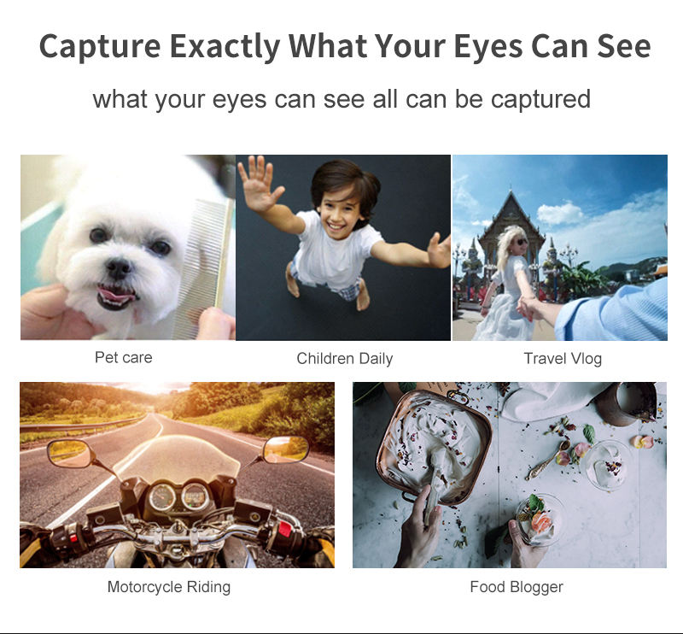Click the small glass bowl with salmon

point(540,519)
